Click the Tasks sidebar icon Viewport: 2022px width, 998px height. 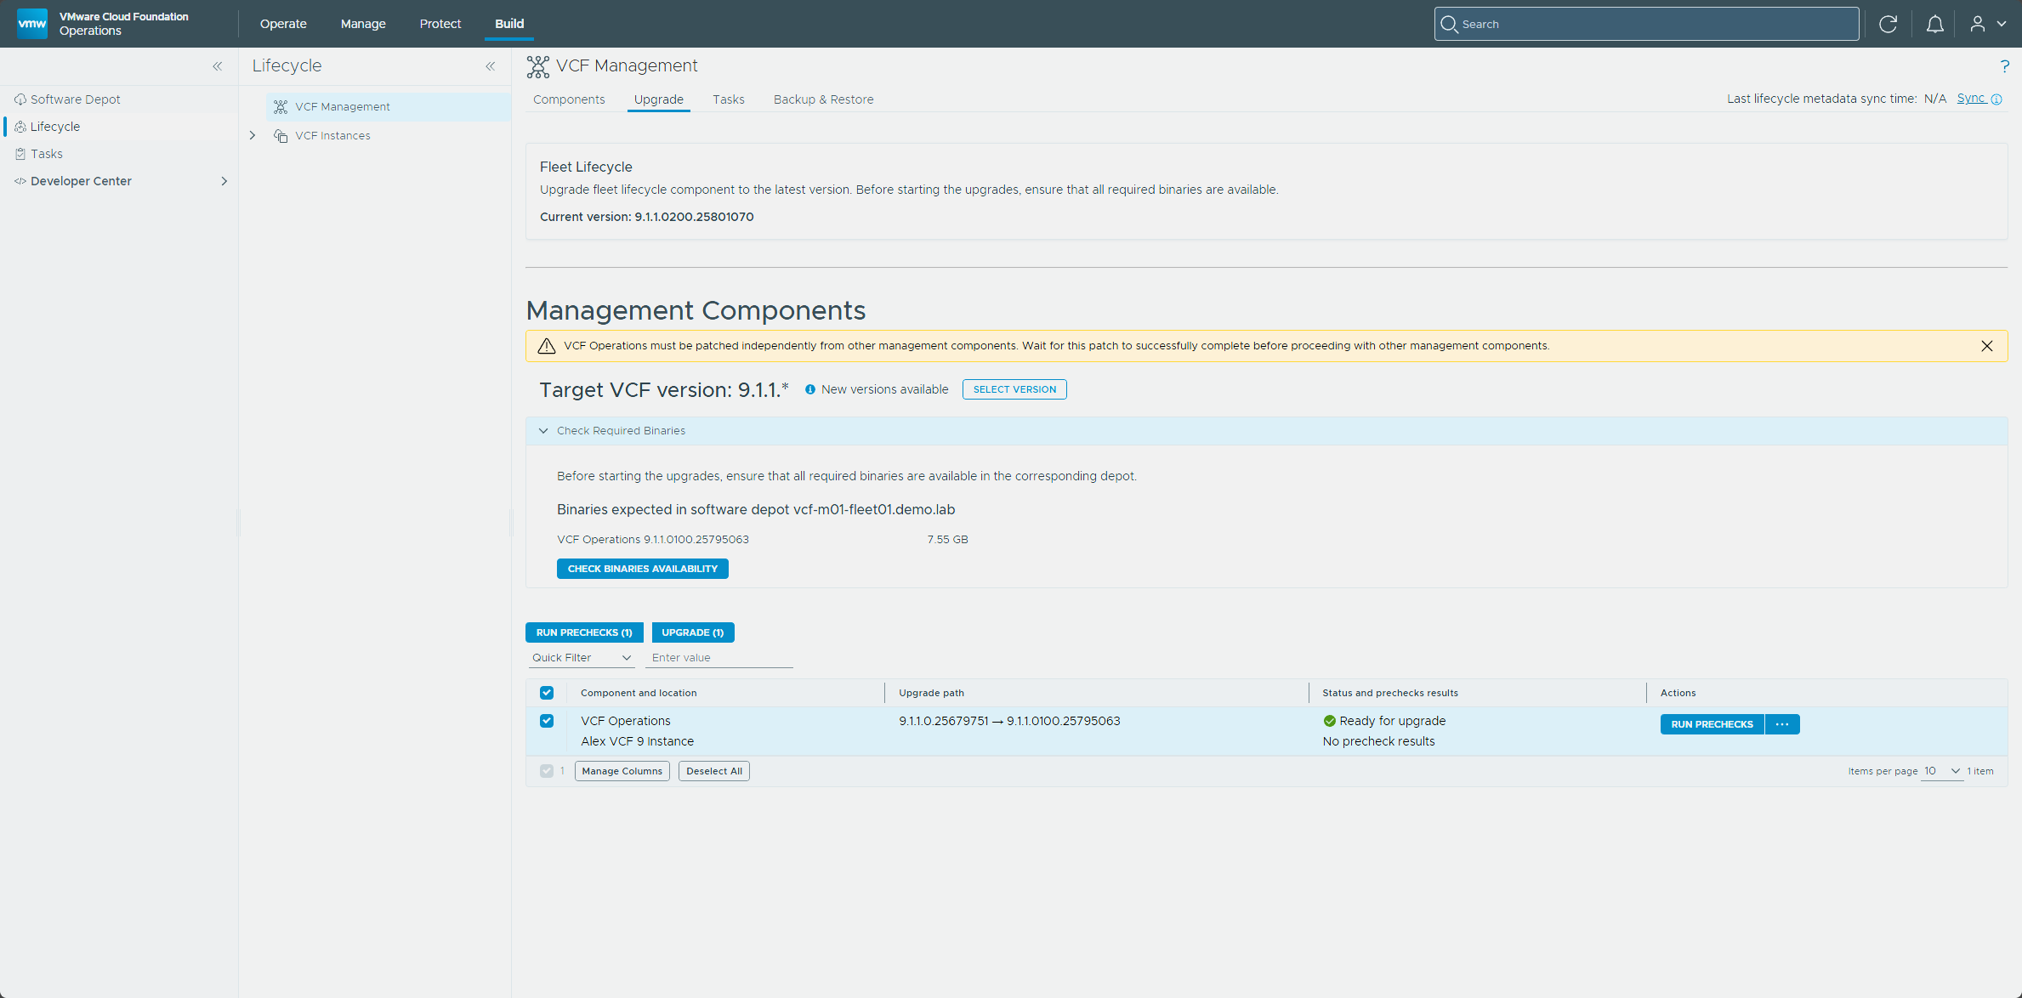pyautogui.click(x=20, y=154)
